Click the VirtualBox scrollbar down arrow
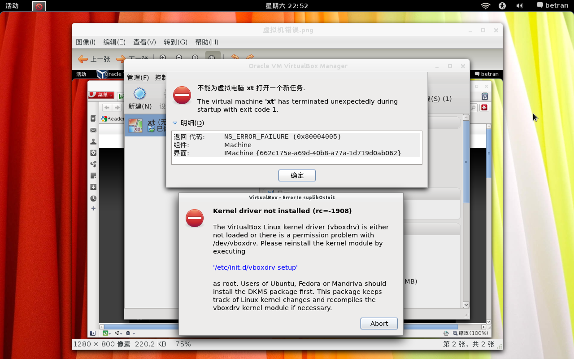 point(466,305)
